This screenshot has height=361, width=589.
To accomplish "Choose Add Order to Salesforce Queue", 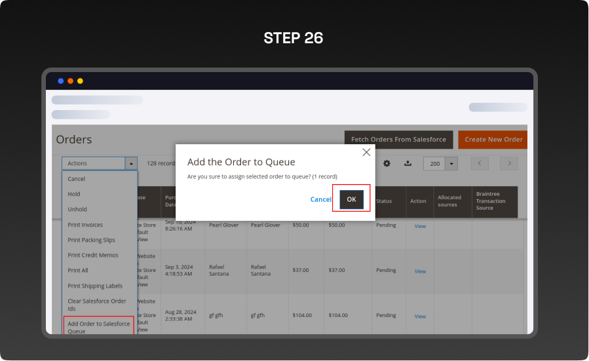I will (x=98, y=327).
